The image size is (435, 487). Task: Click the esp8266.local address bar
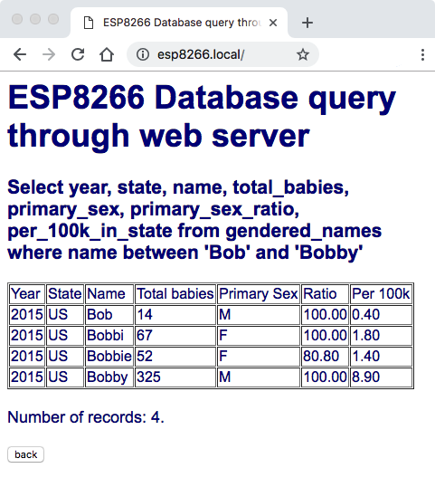(x=222, y=54)
